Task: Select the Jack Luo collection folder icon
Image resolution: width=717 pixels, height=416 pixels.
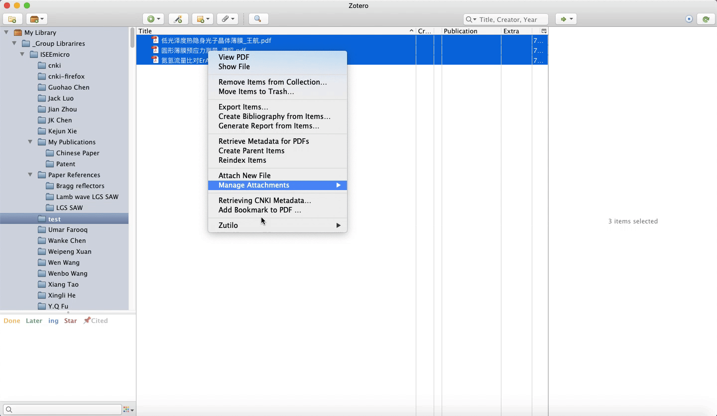Action: point(42,98)
